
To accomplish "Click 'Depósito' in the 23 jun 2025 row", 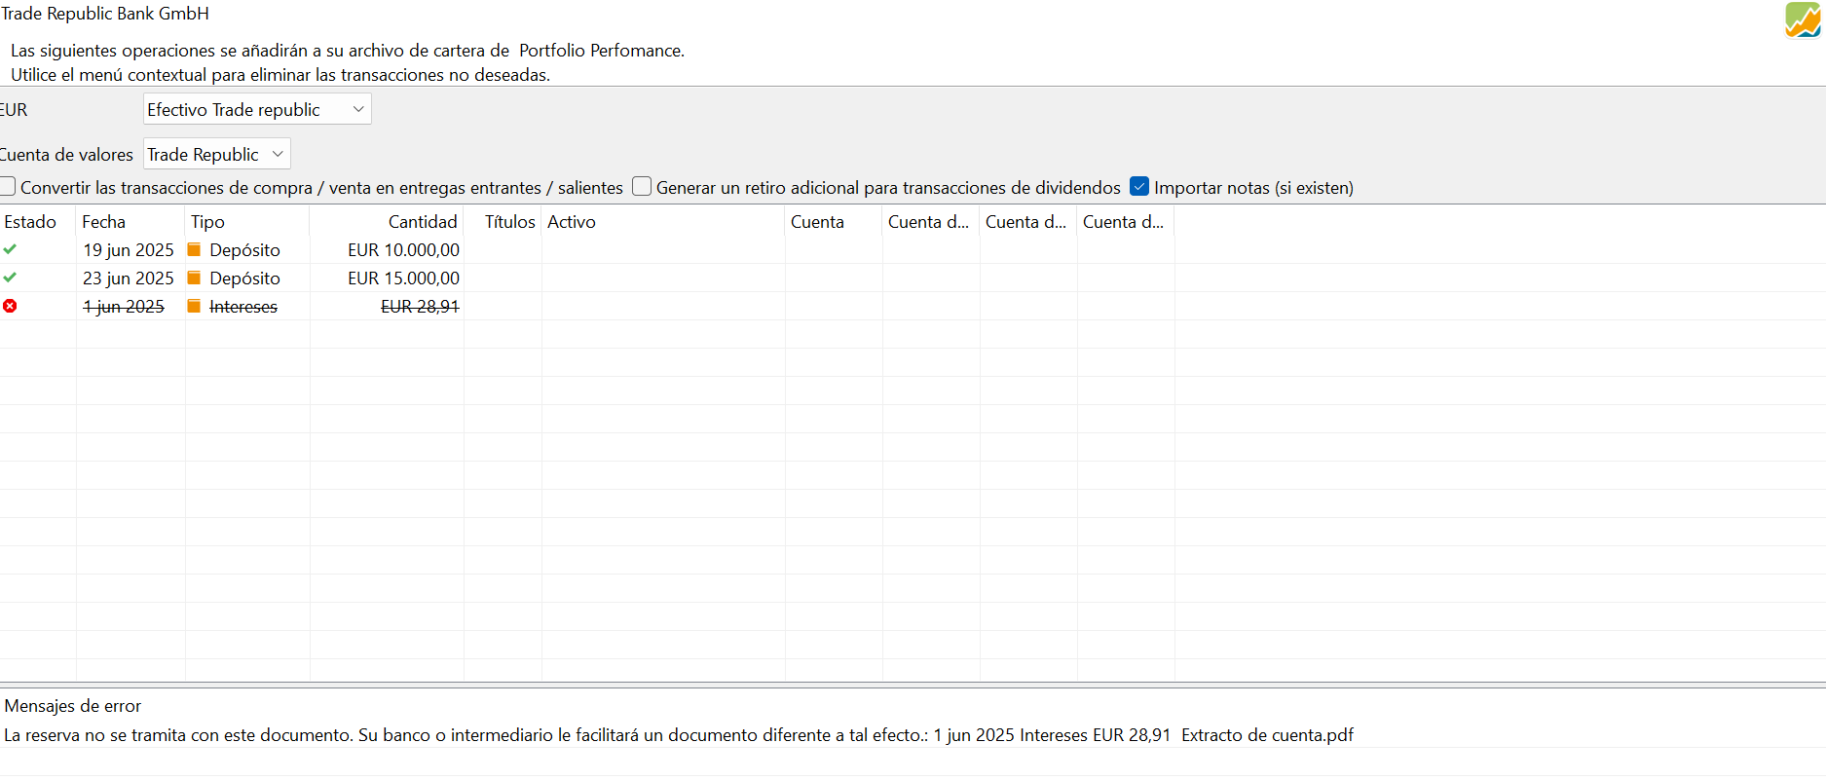I will [244, 279].
